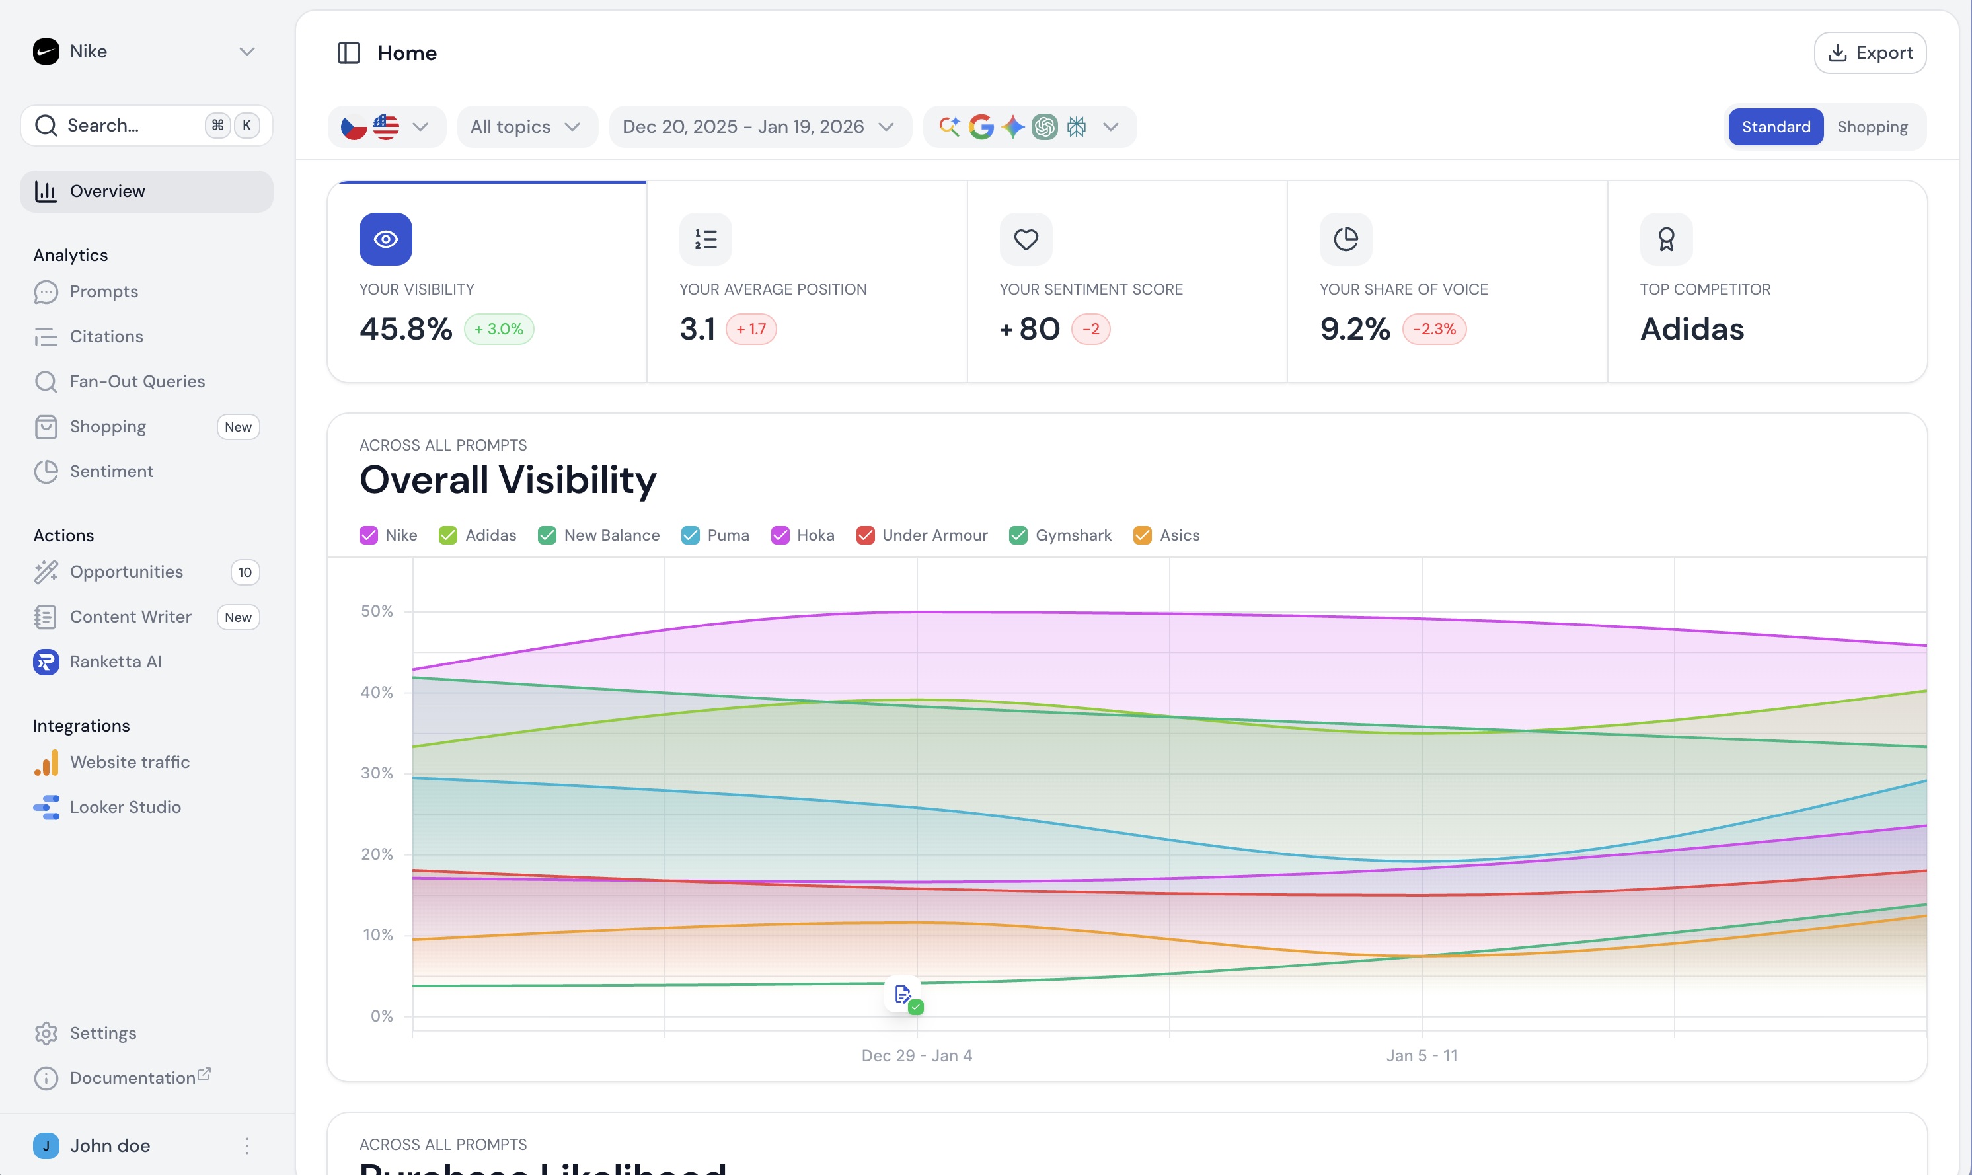Viewport: 1972px width, 1175px height.
Task: Open the Documentation link
Action: (x=132, y=1078)
